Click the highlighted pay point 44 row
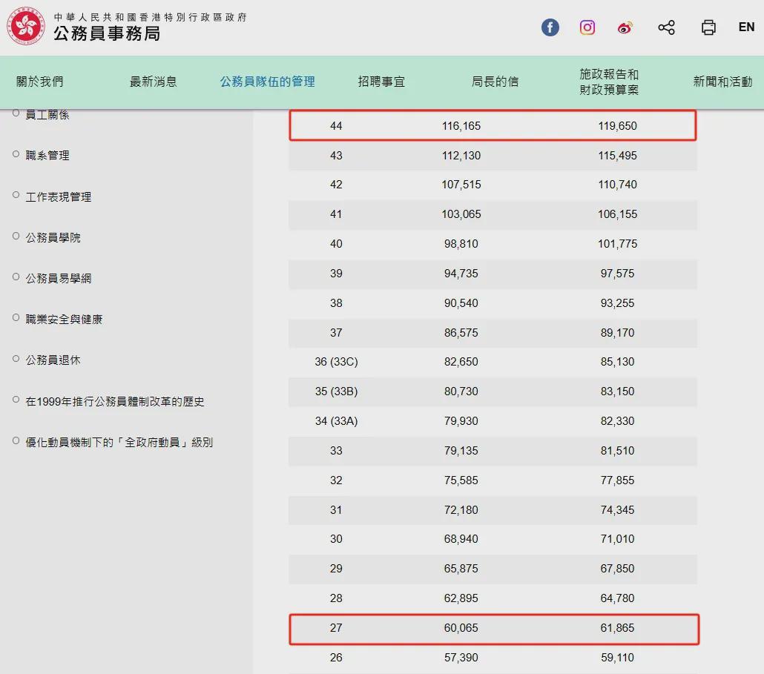The height and width of the screenshot is (674, 764). tap(493, 126)
